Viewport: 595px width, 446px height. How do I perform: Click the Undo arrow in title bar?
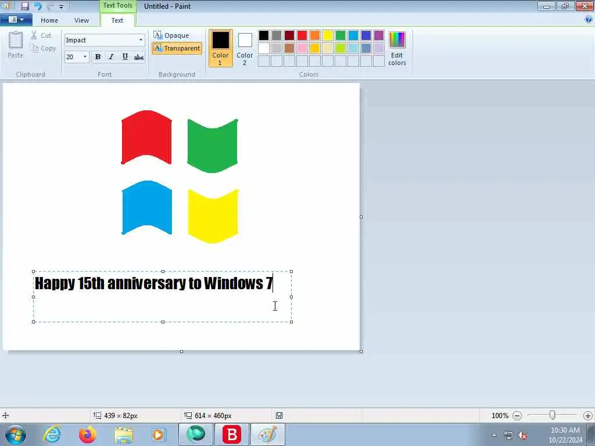point(38,6)
